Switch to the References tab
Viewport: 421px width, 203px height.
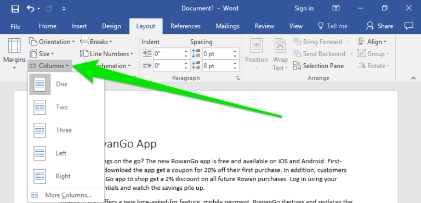(x=185, y=26)
